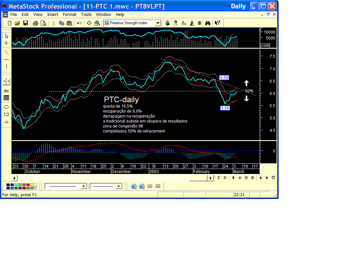Select the abc text tool

(7, 91)
